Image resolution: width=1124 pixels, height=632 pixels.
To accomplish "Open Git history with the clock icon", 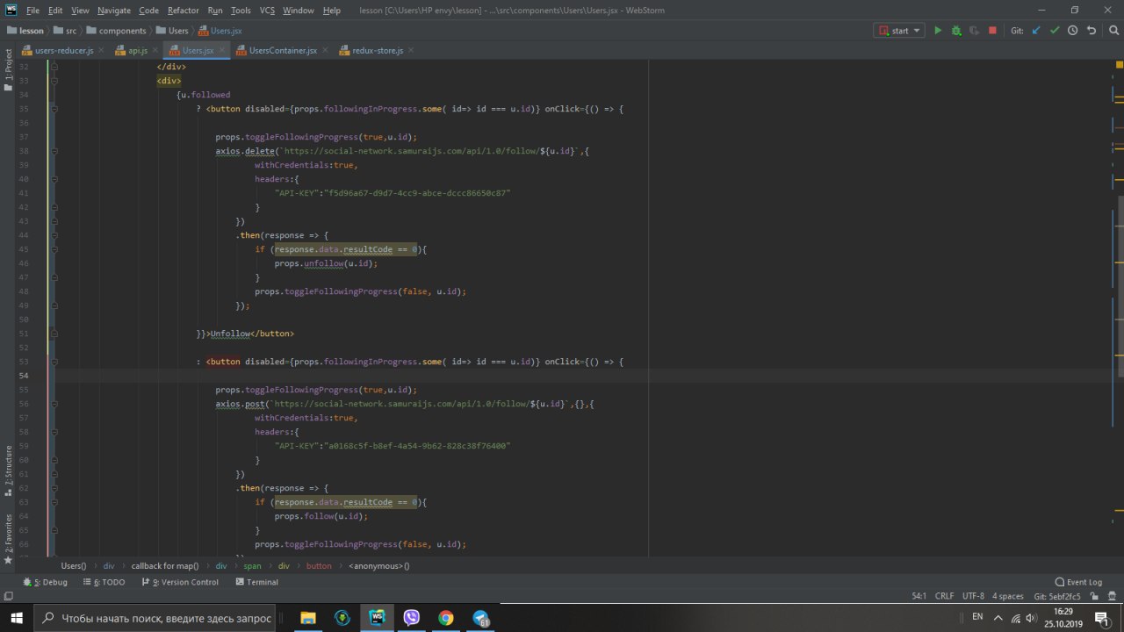I will pyautogui.click(x=1073, y=31).
